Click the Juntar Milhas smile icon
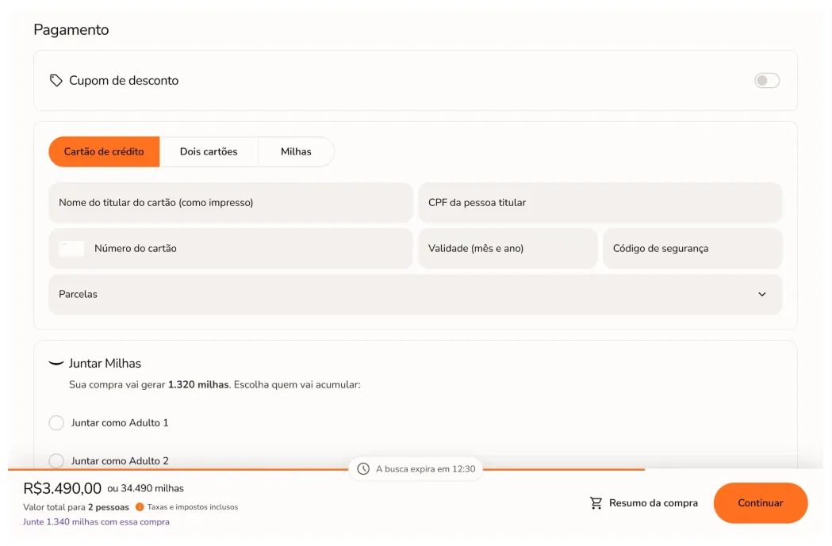 coord(56,363)
